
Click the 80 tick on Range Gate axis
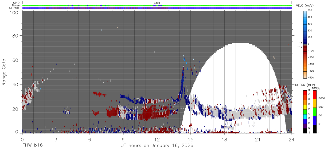coord(16,36)
